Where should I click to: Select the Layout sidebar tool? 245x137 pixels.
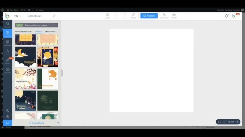(8, 33)
